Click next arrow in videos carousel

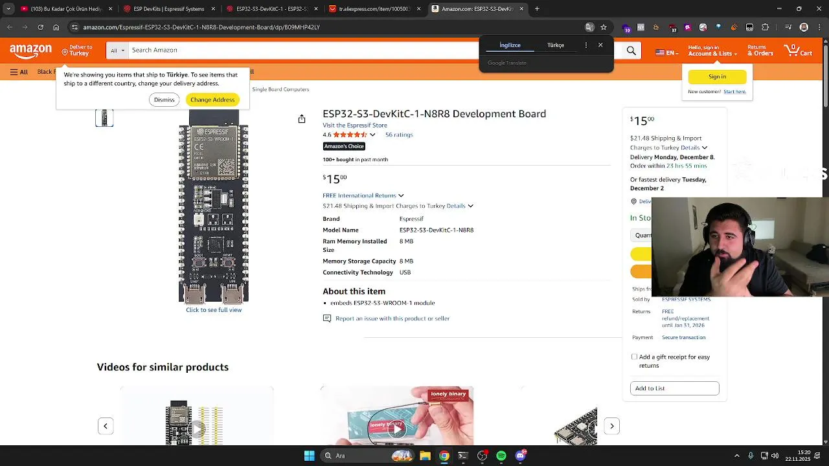coord(612,426)
